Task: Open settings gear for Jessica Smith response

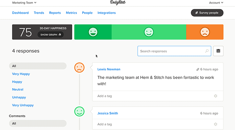Action: point(216,124)
